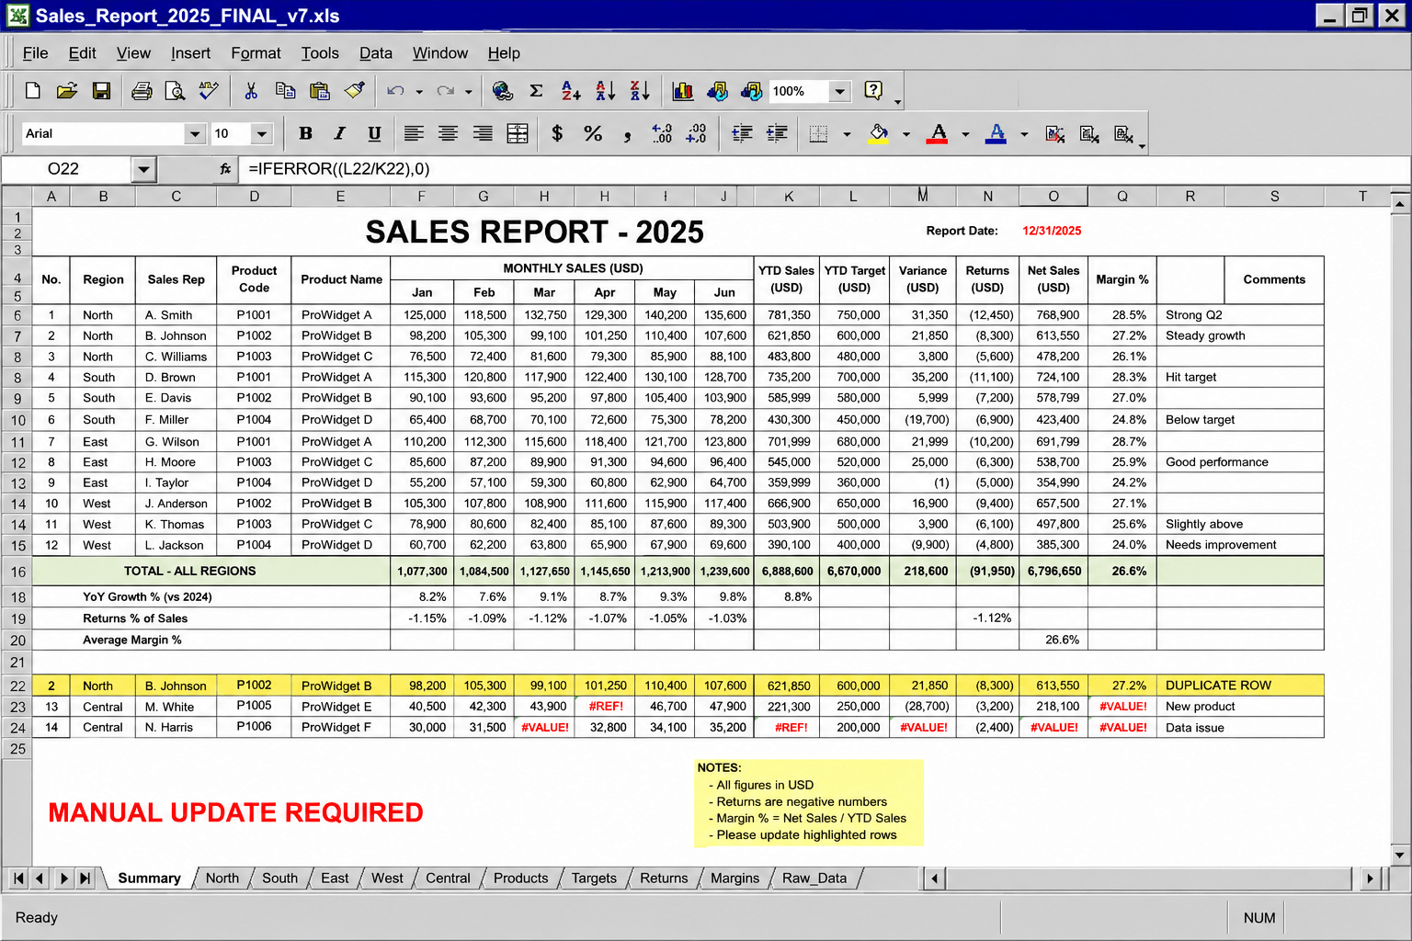Decrease decimal places
Viewport: 1412px width, 941px height.
tap(696, 133)
